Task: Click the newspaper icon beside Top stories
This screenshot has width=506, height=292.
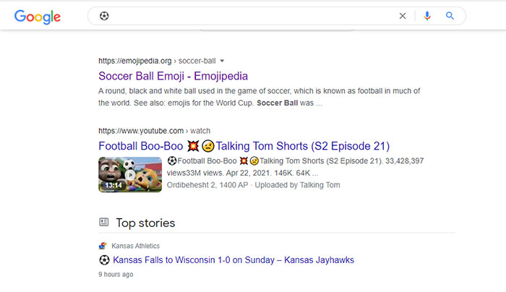Action: 104,223
